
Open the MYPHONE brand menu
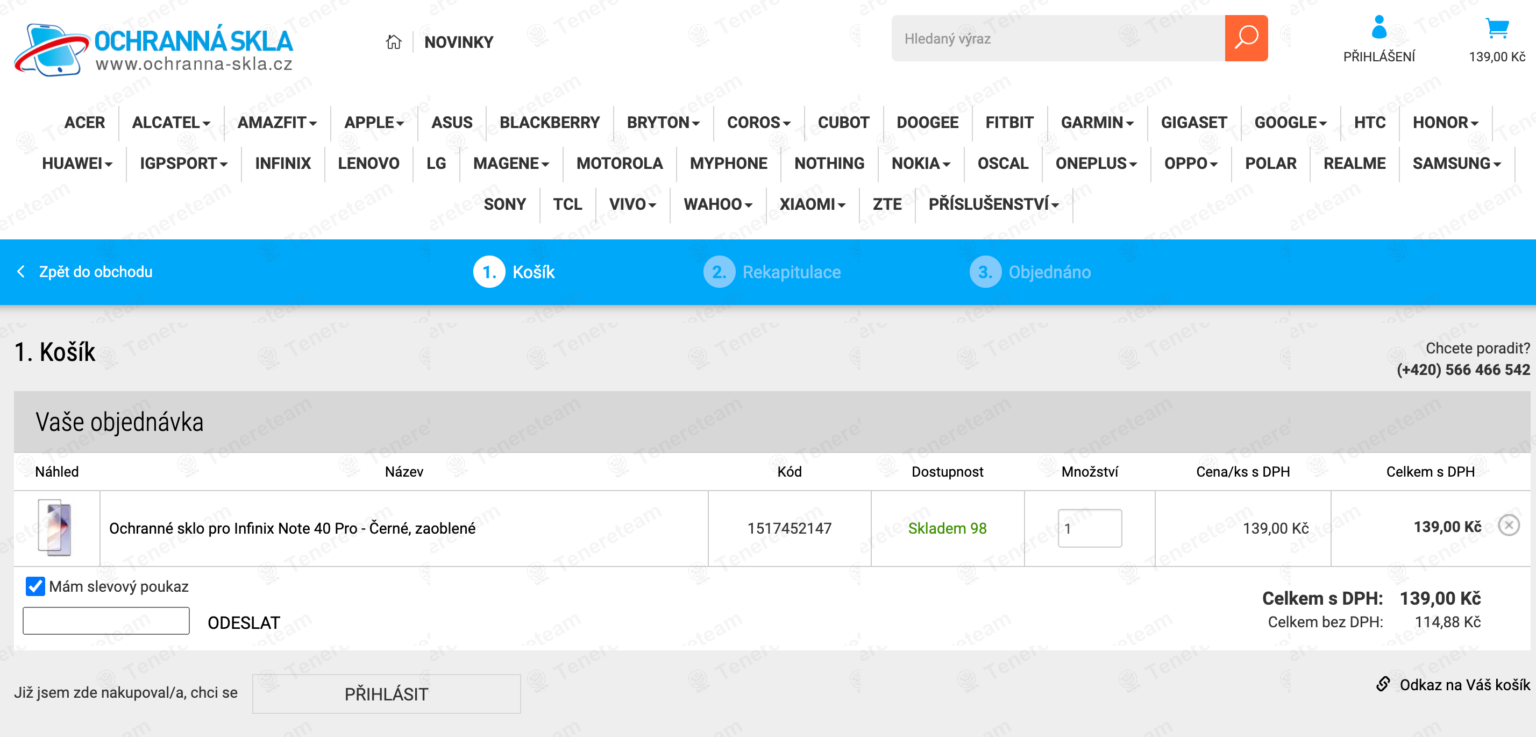pyautogui.click(x=728, y=164)
